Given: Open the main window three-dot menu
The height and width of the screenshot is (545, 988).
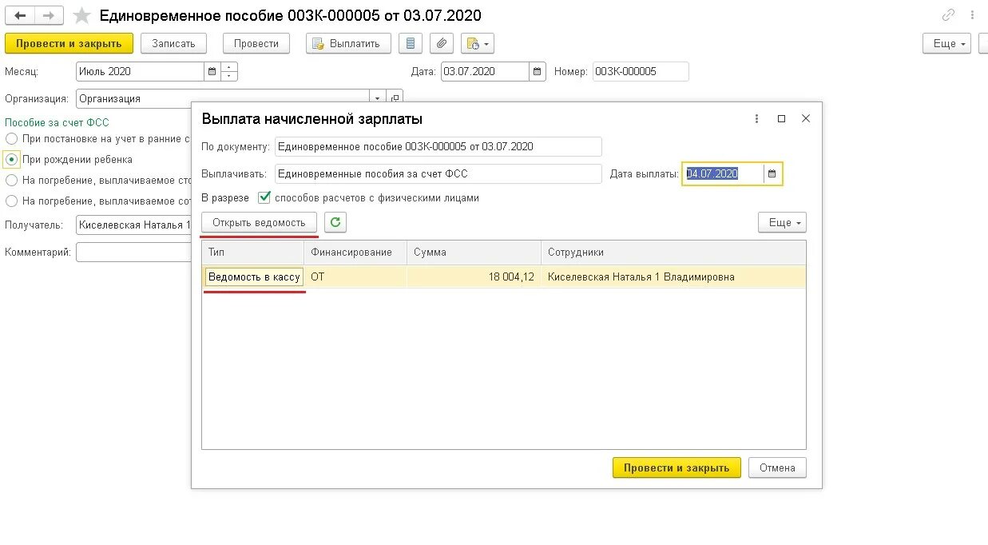Looking at the screenshot, I should pyautogui.click(x=972, y=15).
